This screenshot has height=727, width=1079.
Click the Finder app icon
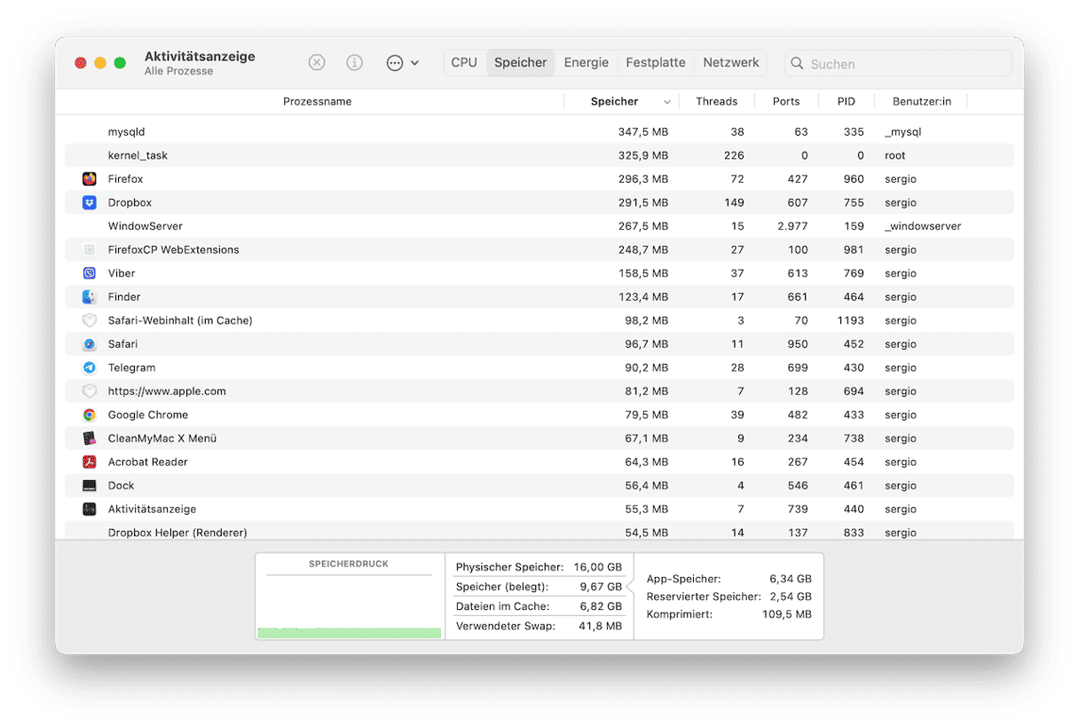90,296
